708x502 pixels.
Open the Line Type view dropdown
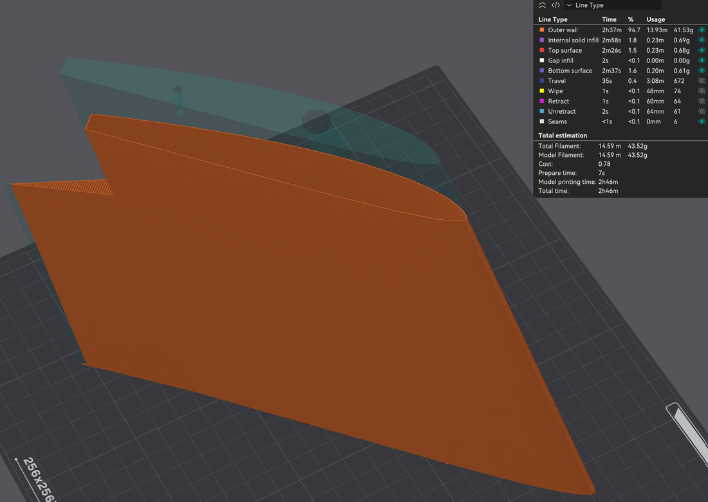coord(613,5)
